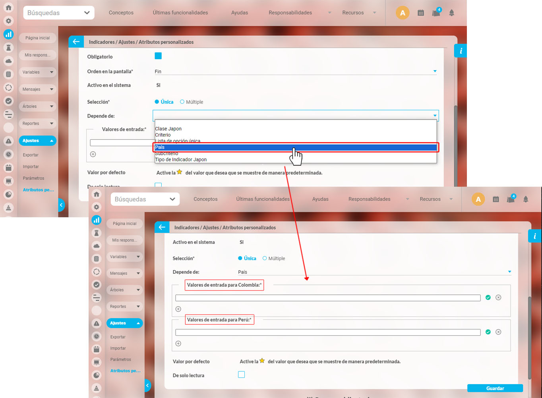Choose País from the dropdown list
The width and height of the screenshot is (542, 398).
pos(296,147)
